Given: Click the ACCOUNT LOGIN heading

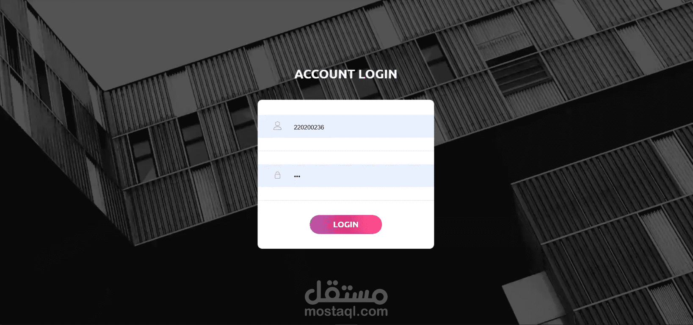Looking at the screenshot, I should (x=346, y=74).
